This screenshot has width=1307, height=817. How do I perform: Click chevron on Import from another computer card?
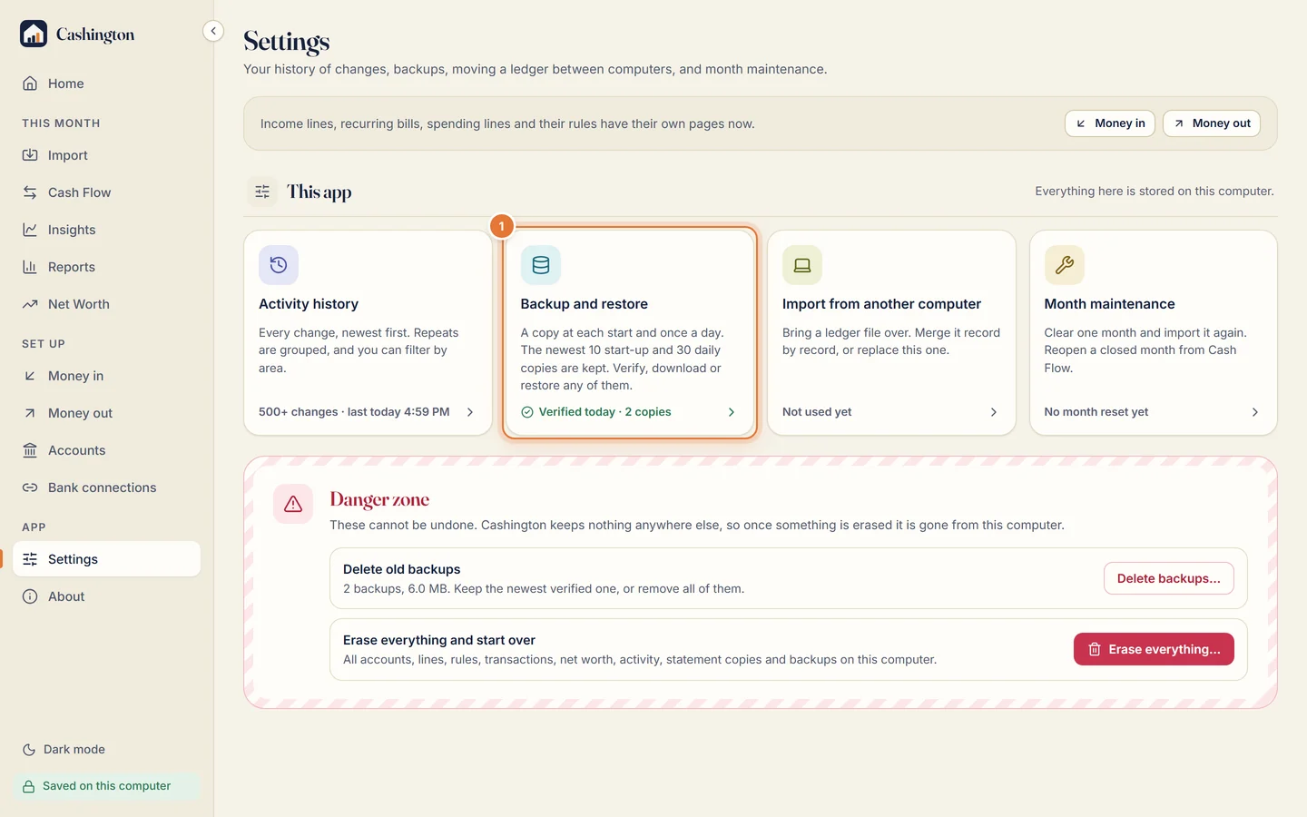(994, 412)
